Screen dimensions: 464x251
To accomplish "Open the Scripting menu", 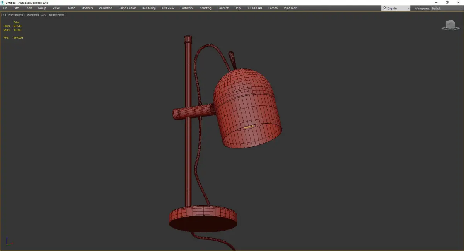I will [205, 8].
